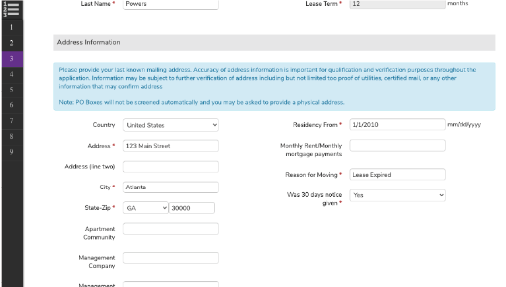Jump to step 7 in sidebar
The image size is (506, 287).
coord(12,121)
